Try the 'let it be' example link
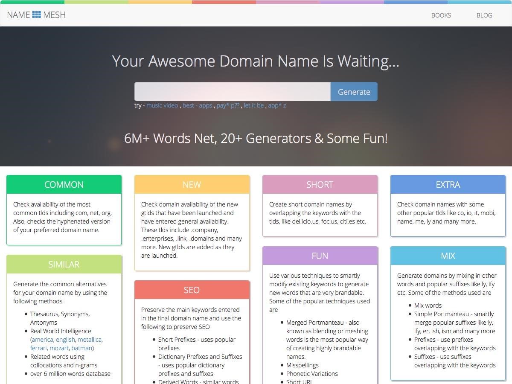The width and height of the screenshot is (512, 384). (254, 105)
